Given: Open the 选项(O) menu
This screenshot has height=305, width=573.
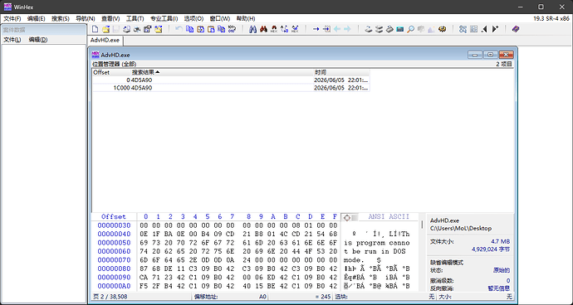Looking at the screenshot, I should (x=193, y=18).
